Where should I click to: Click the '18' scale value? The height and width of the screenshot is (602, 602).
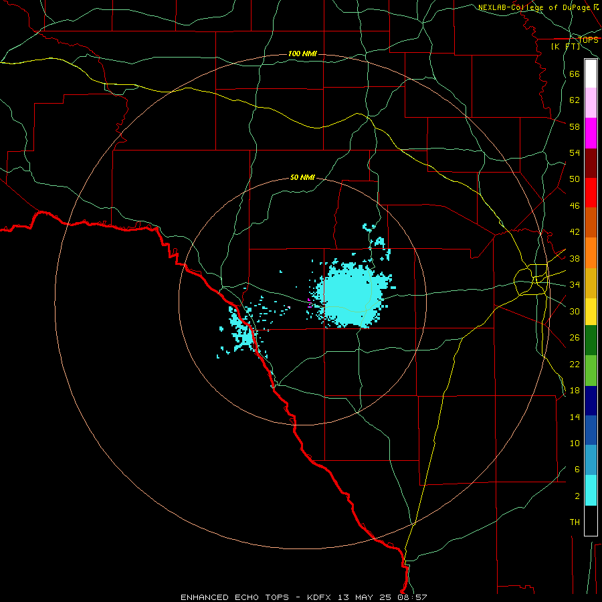[x=575, y=391]
